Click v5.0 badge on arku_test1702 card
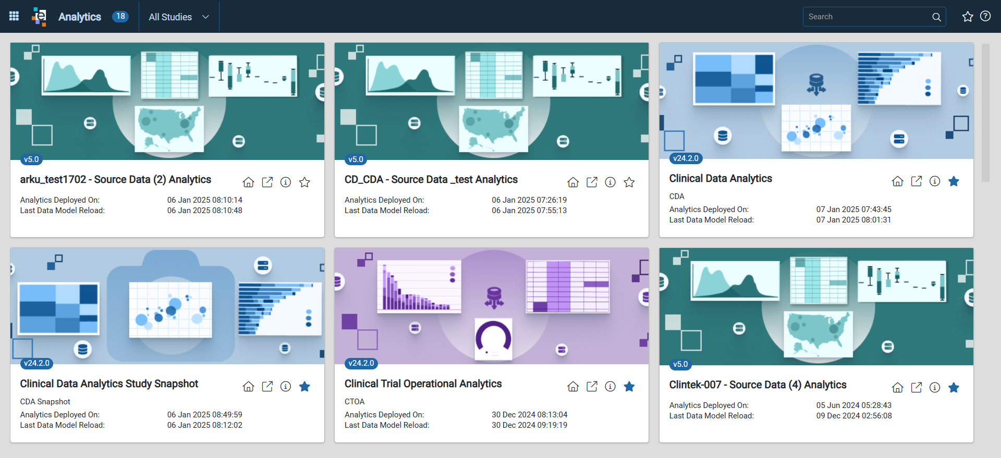Image resolution: width=1001 pixels, height=458 pixels. [x=31, y=159]
